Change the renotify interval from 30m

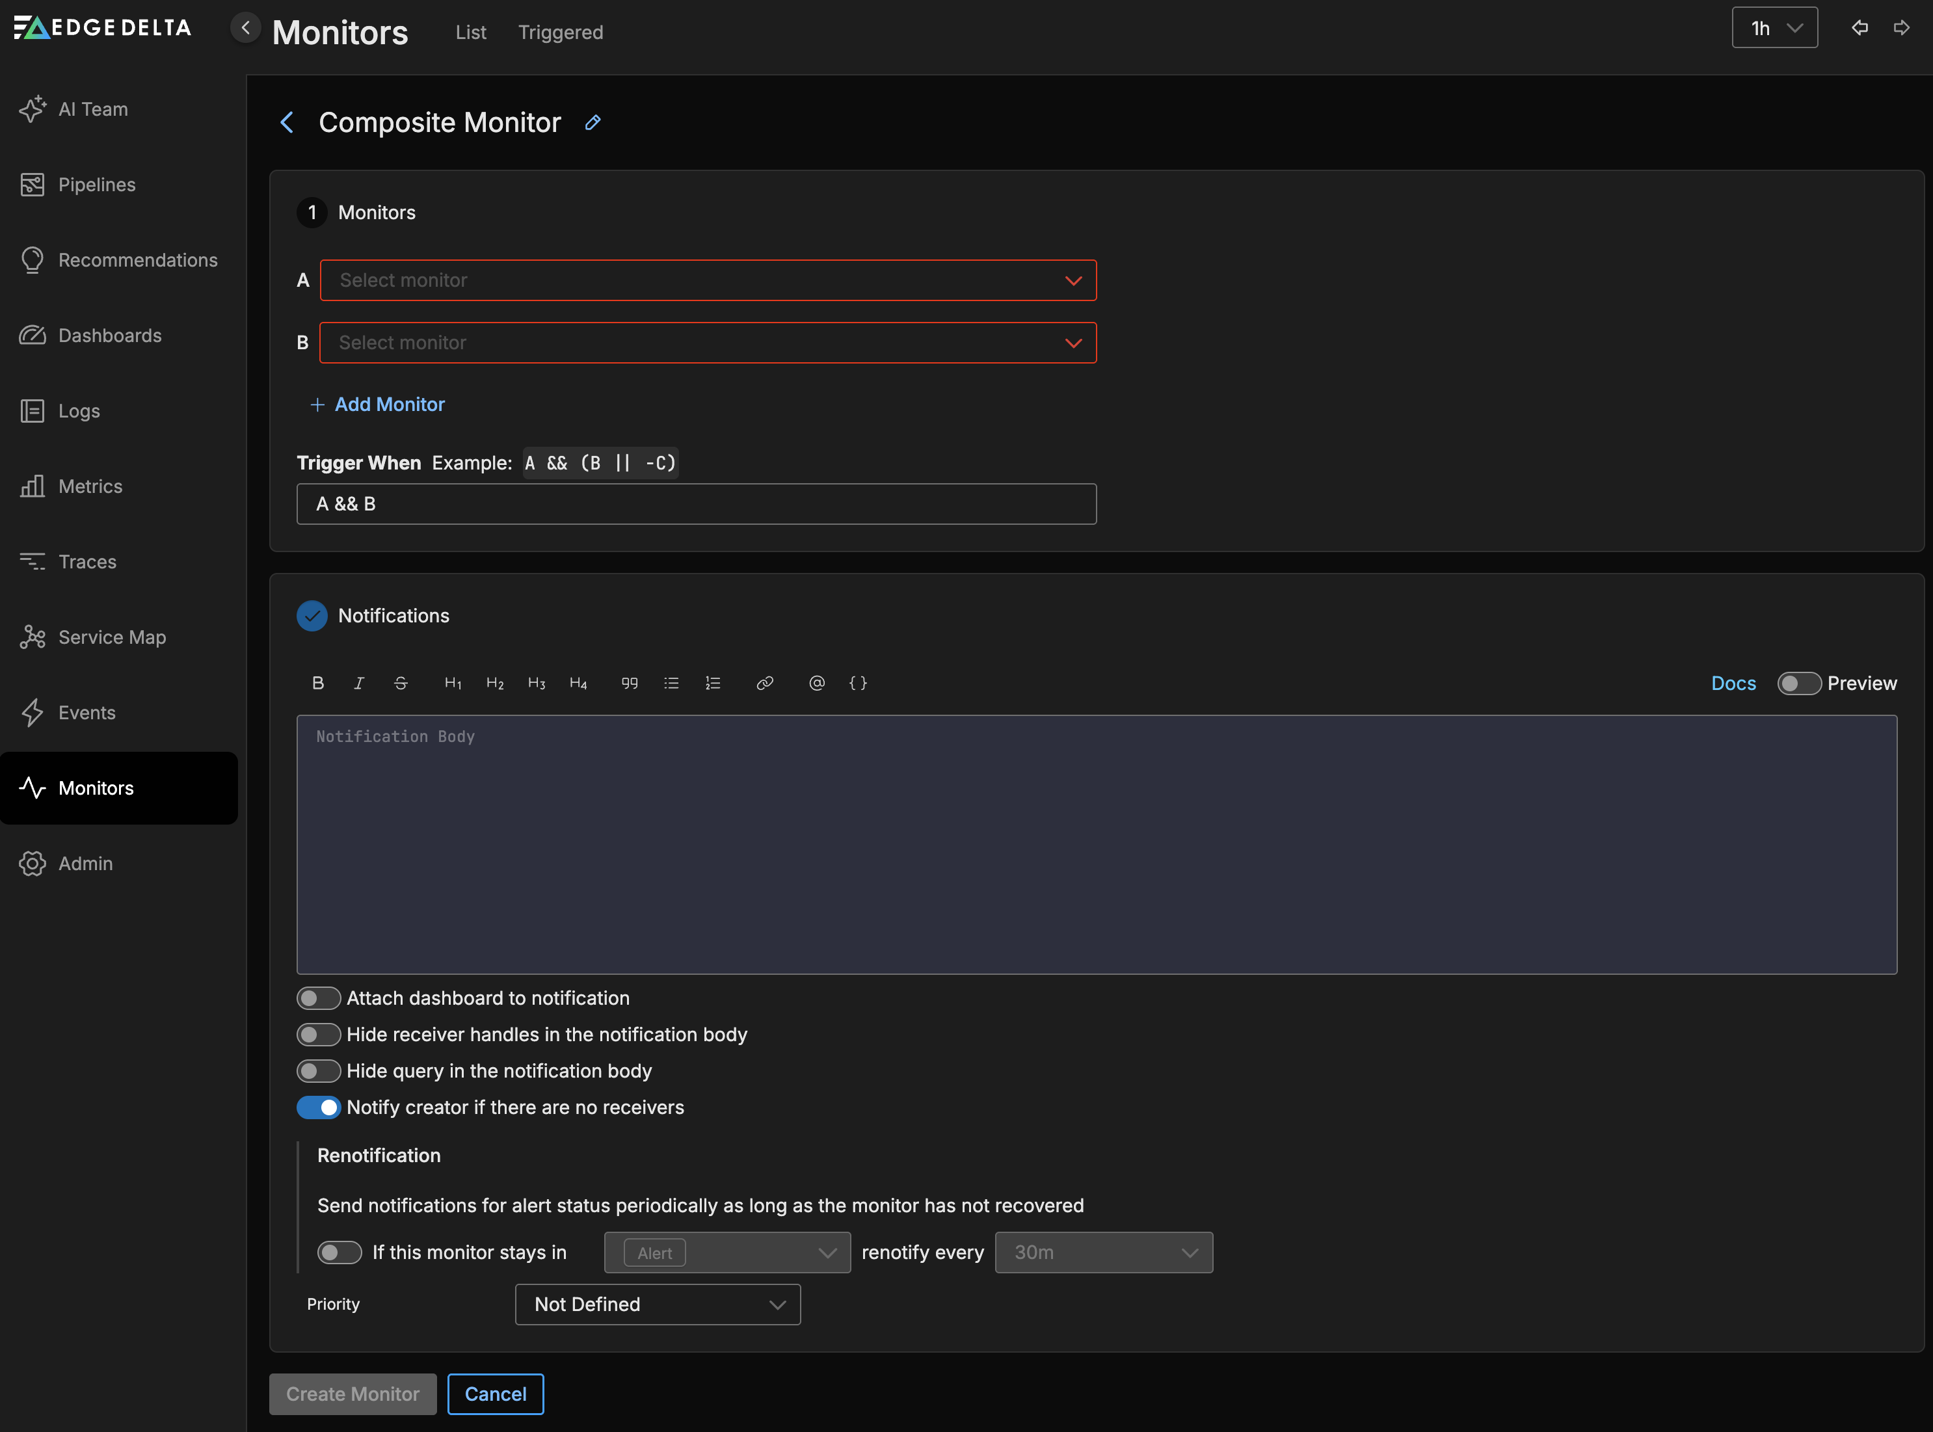(x=1102, y=1252)
